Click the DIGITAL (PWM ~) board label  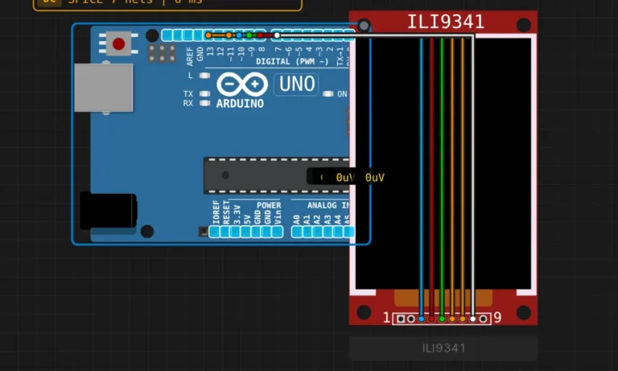tap(292, 61)
